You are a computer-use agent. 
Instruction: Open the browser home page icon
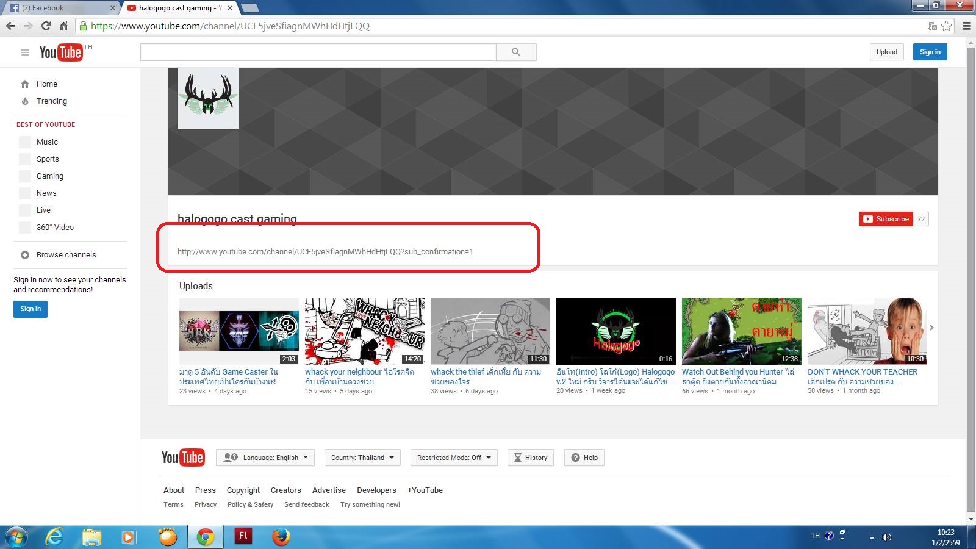(63, 26)
